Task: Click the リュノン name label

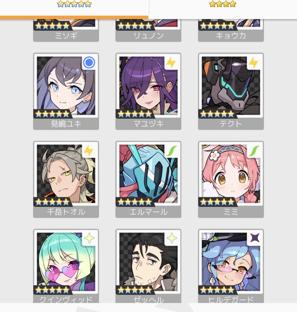Action: [x=148, y=36]
